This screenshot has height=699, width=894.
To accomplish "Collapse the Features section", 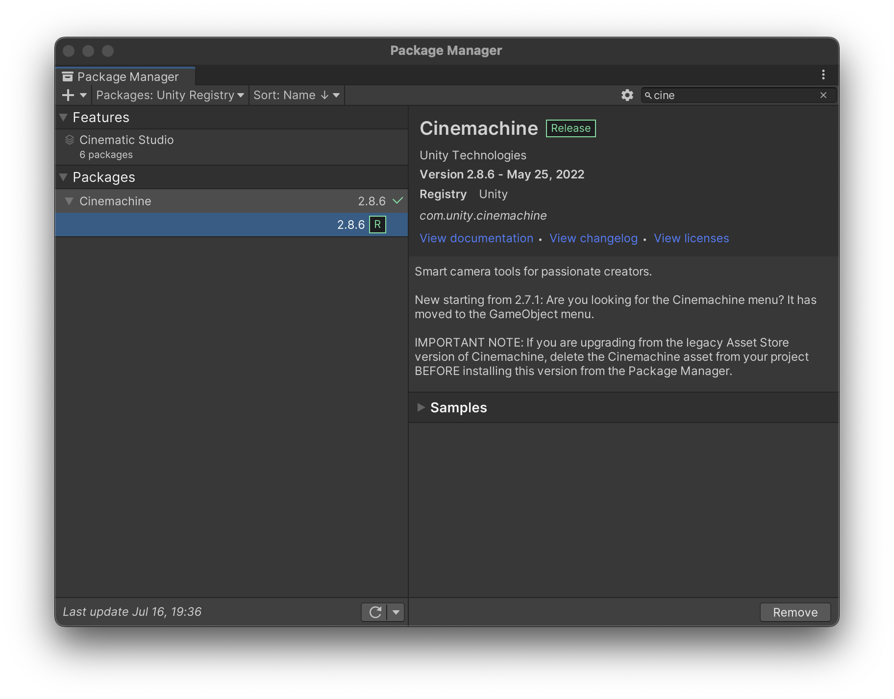I will point(63,117).
